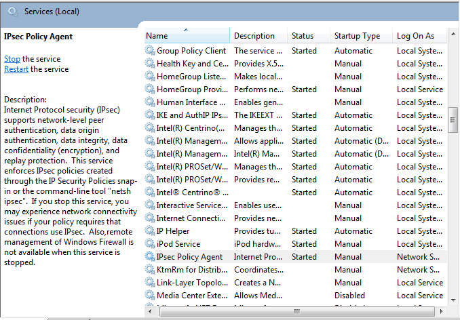Sort list by Status column header
The width and height of the screenshot is (460, 320).
coord(303,36)
